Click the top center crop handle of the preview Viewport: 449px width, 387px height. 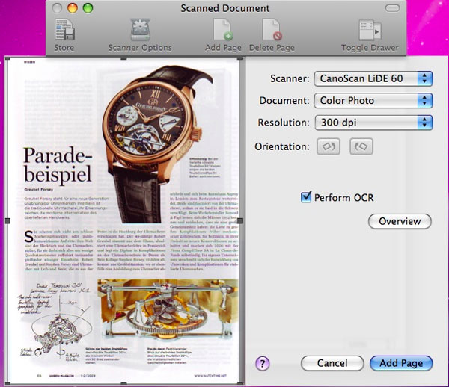[x=123, y=58]
